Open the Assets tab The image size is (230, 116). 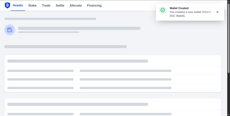pyautogui.click(x=18, y=5)
